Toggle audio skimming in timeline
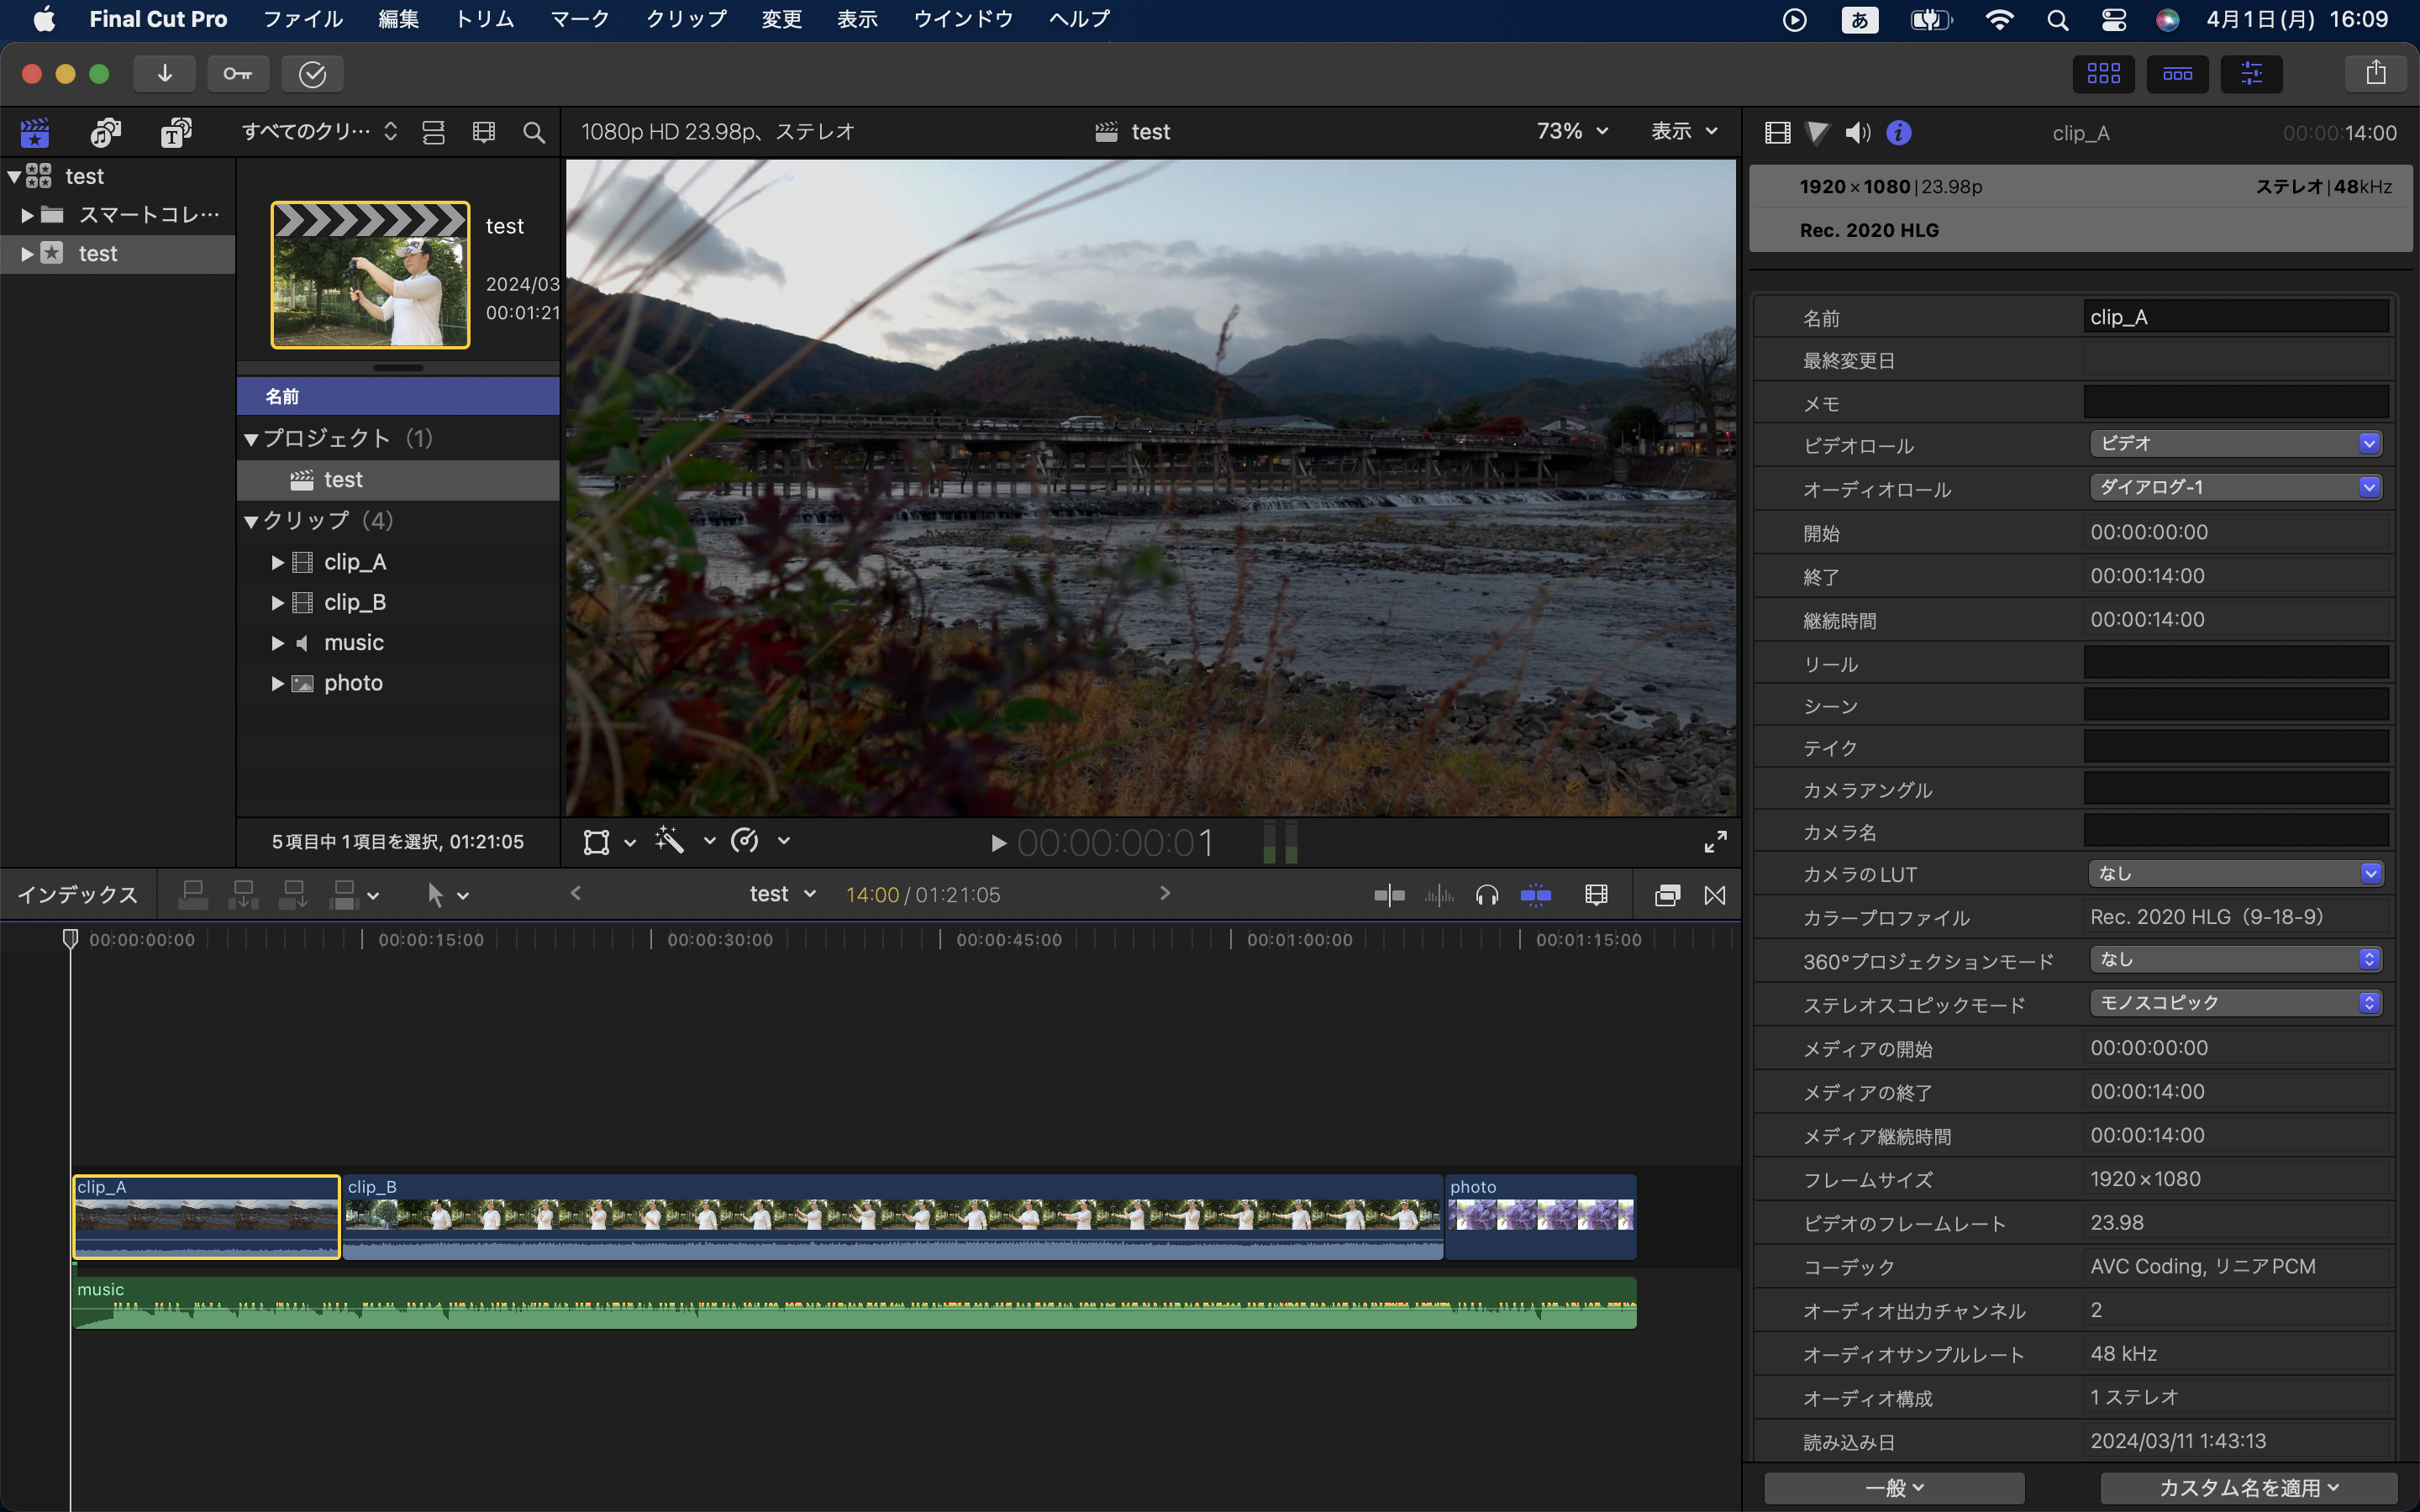 [x=1439, y=895]
